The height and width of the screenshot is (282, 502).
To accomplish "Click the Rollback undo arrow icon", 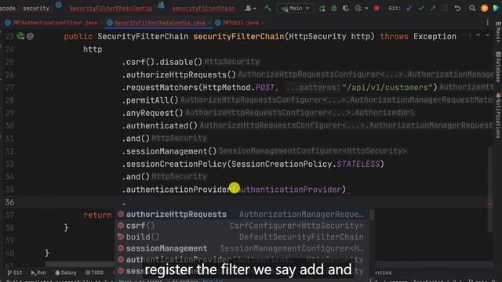I will click(x=457, y=9).
